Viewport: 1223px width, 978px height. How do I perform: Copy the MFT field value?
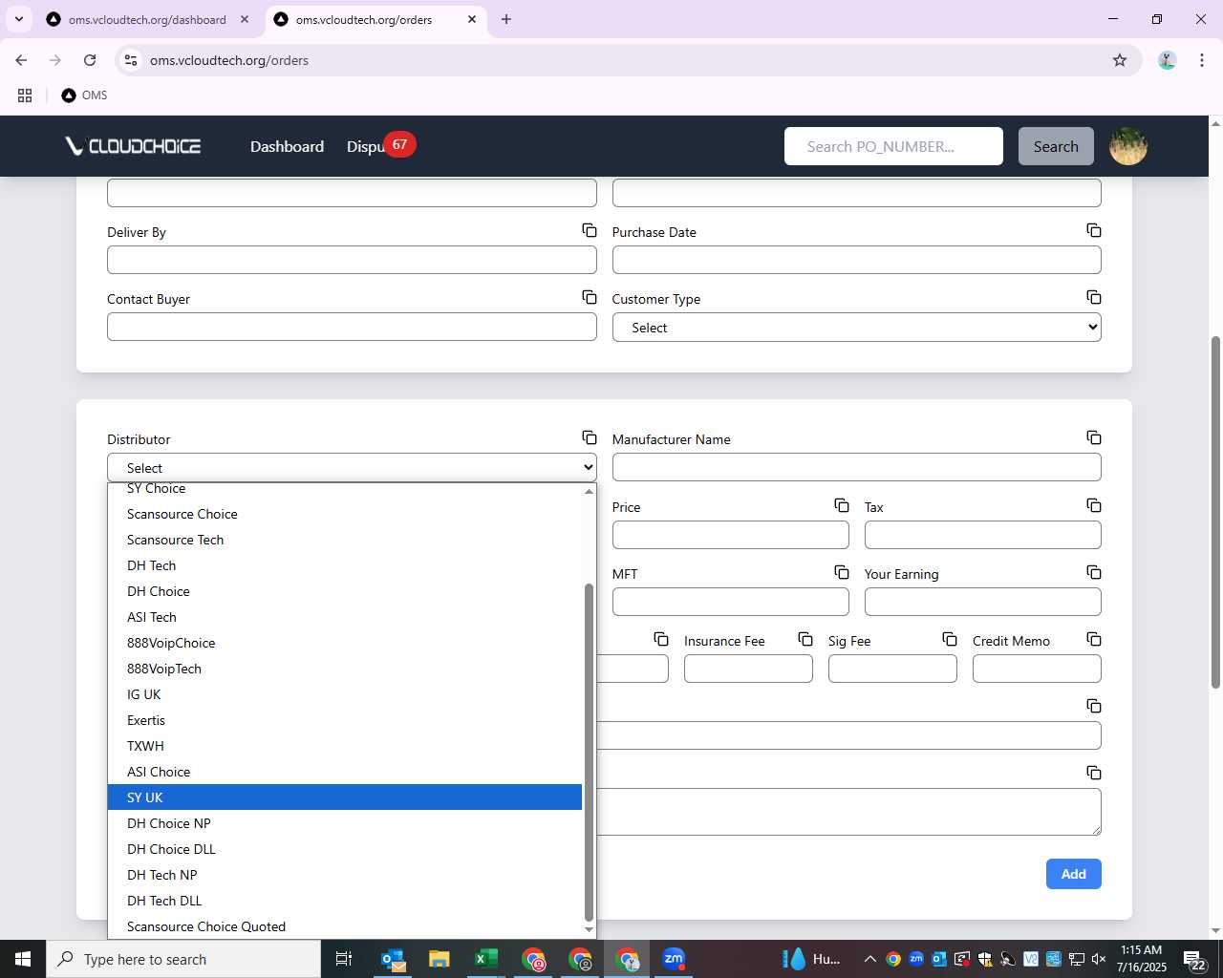pyautogui.click(x=842, y=573)
